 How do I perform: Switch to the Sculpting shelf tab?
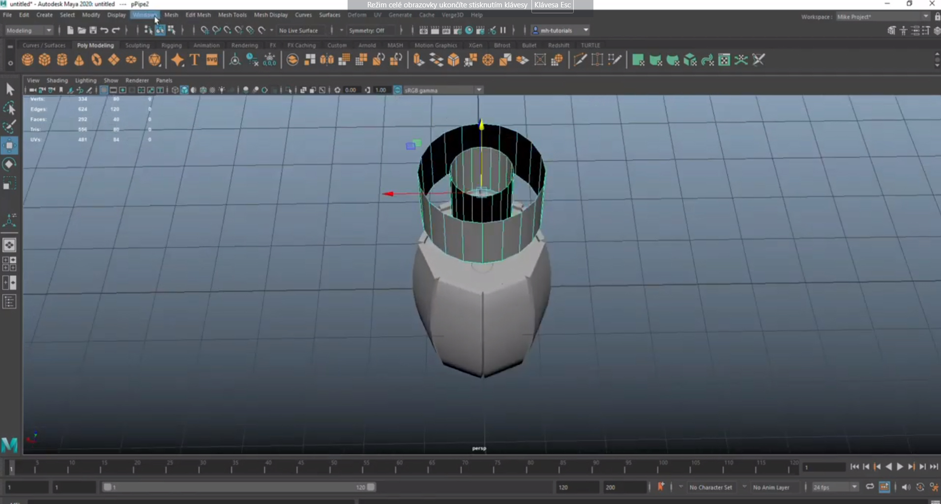click(138, 45)
